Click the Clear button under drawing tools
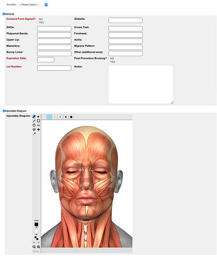The image size is (217, 258). click(x=36, y=251)
